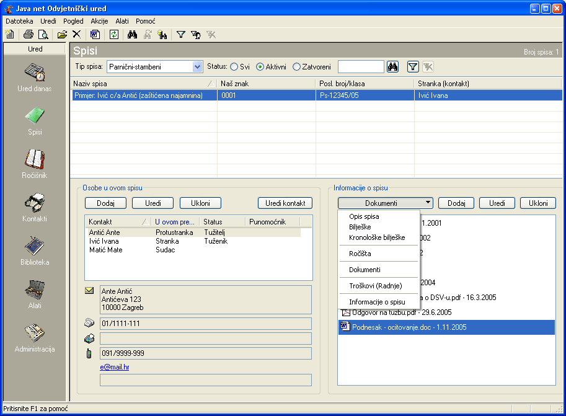This screenshot has width=566, height=416.
Task: Click the Word document toolbar icon
Action: click(x=95, y=35)
